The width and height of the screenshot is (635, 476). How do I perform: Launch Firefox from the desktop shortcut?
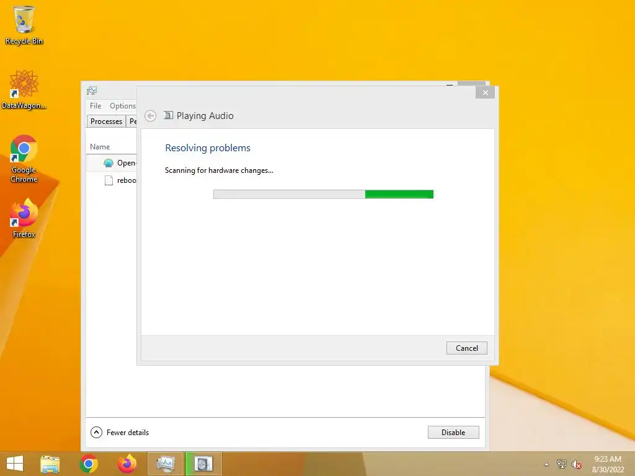tap(24, 218)
